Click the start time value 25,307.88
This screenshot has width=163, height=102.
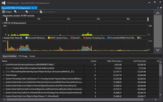pyautogui.click(x=117, y=79)
